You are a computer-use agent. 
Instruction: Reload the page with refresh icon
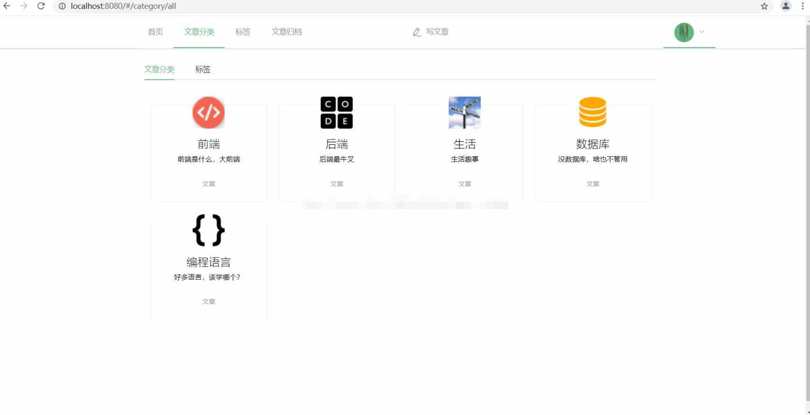[x=41, y=6]
